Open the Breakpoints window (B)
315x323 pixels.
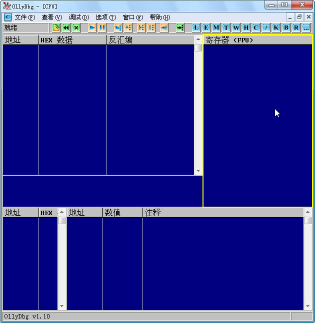tap(286, 27)
